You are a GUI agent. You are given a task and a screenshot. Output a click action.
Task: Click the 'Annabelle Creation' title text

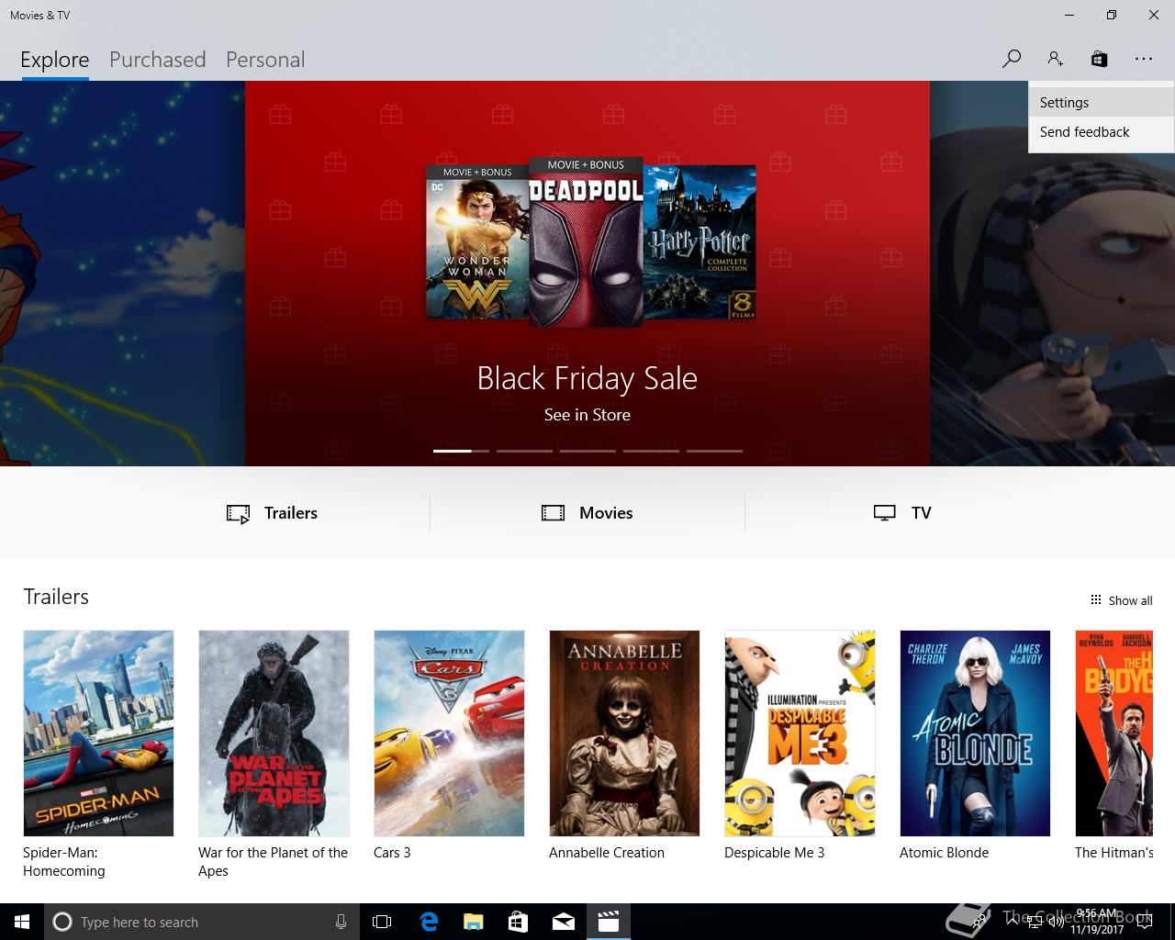tap(607, 853)
